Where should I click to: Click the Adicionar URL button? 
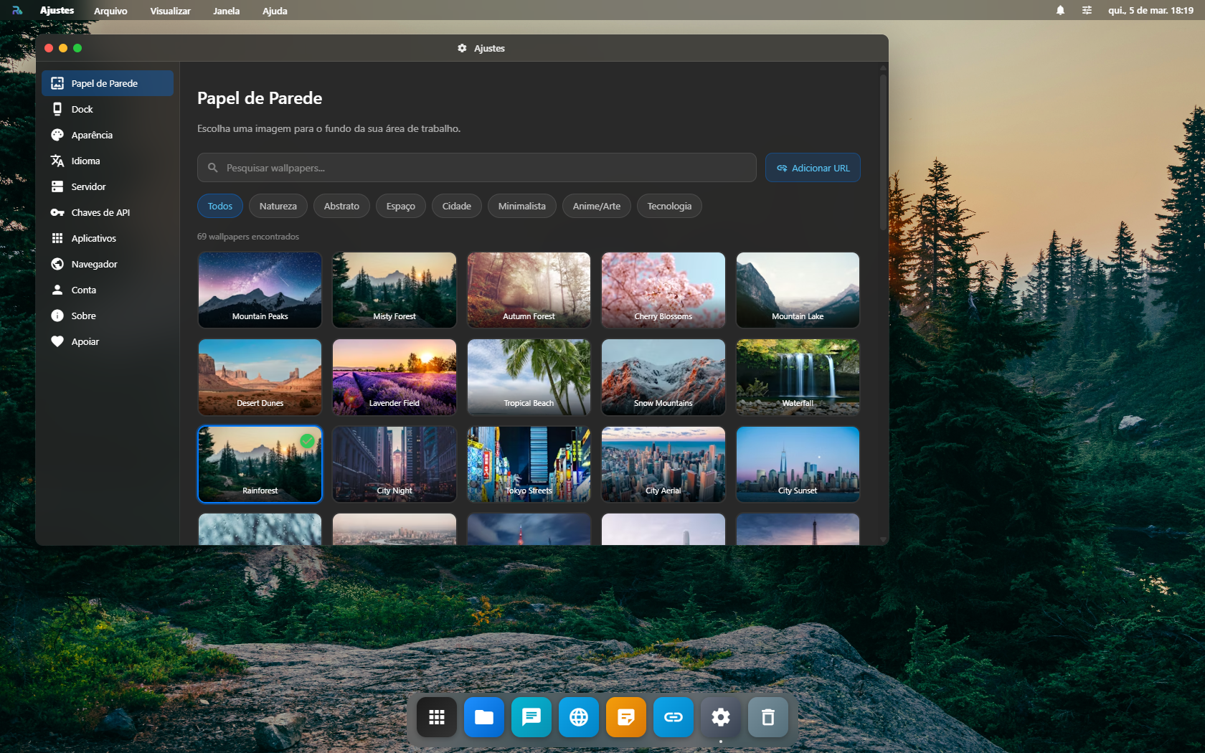(x=812, y=168)
